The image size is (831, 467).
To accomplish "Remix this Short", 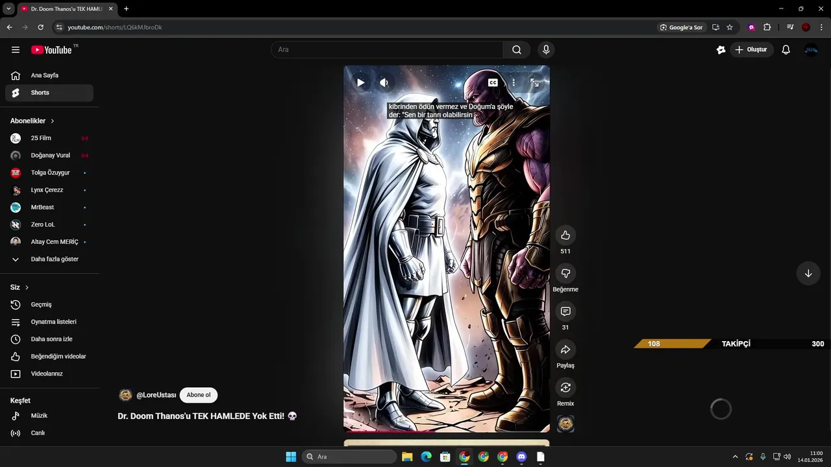I will pyautogui.click(x=565, y=388).
